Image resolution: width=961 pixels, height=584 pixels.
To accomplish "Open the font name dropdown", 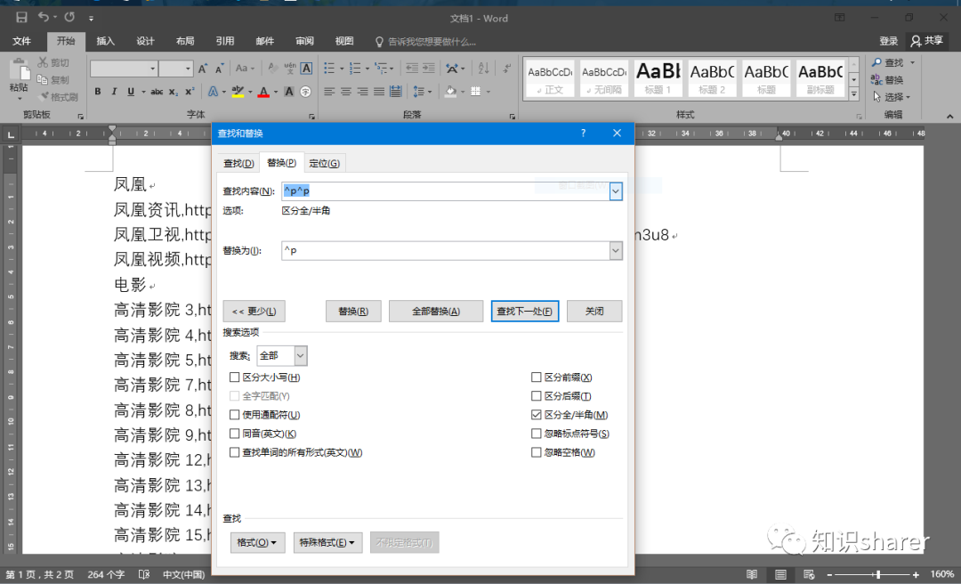I will [x=153, y=69].
